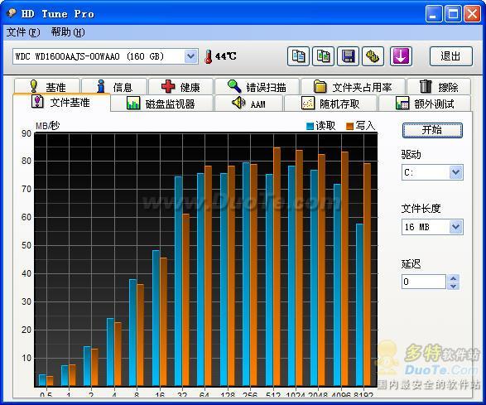Click the 延迟 delay input field

coord(424,282)
